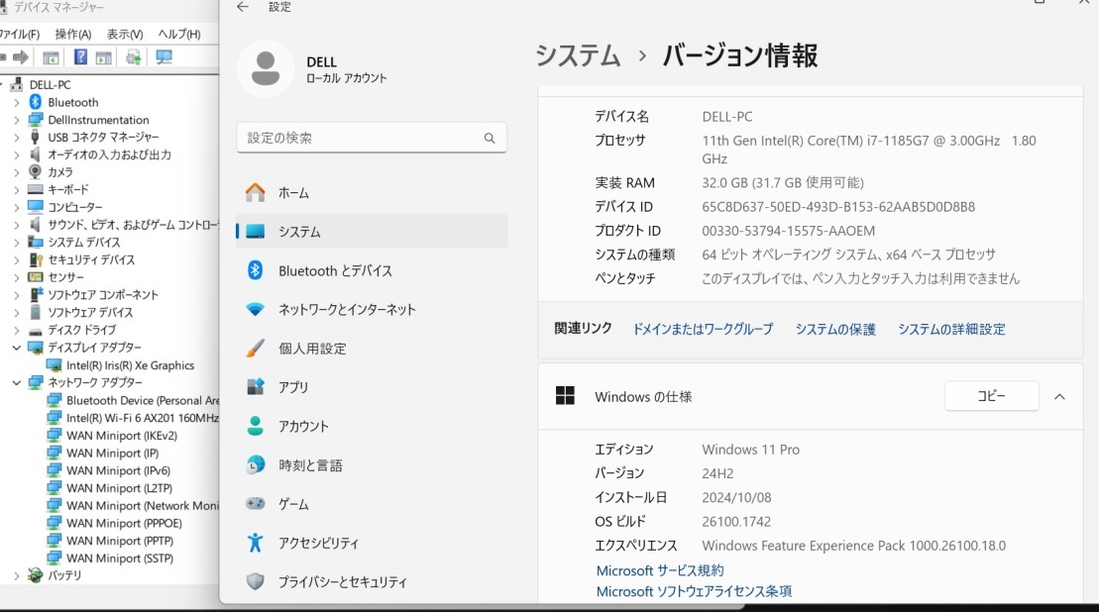Select Intel(R) Wi-Fi 6 AX201 160MHz adapter

[143, 418]
